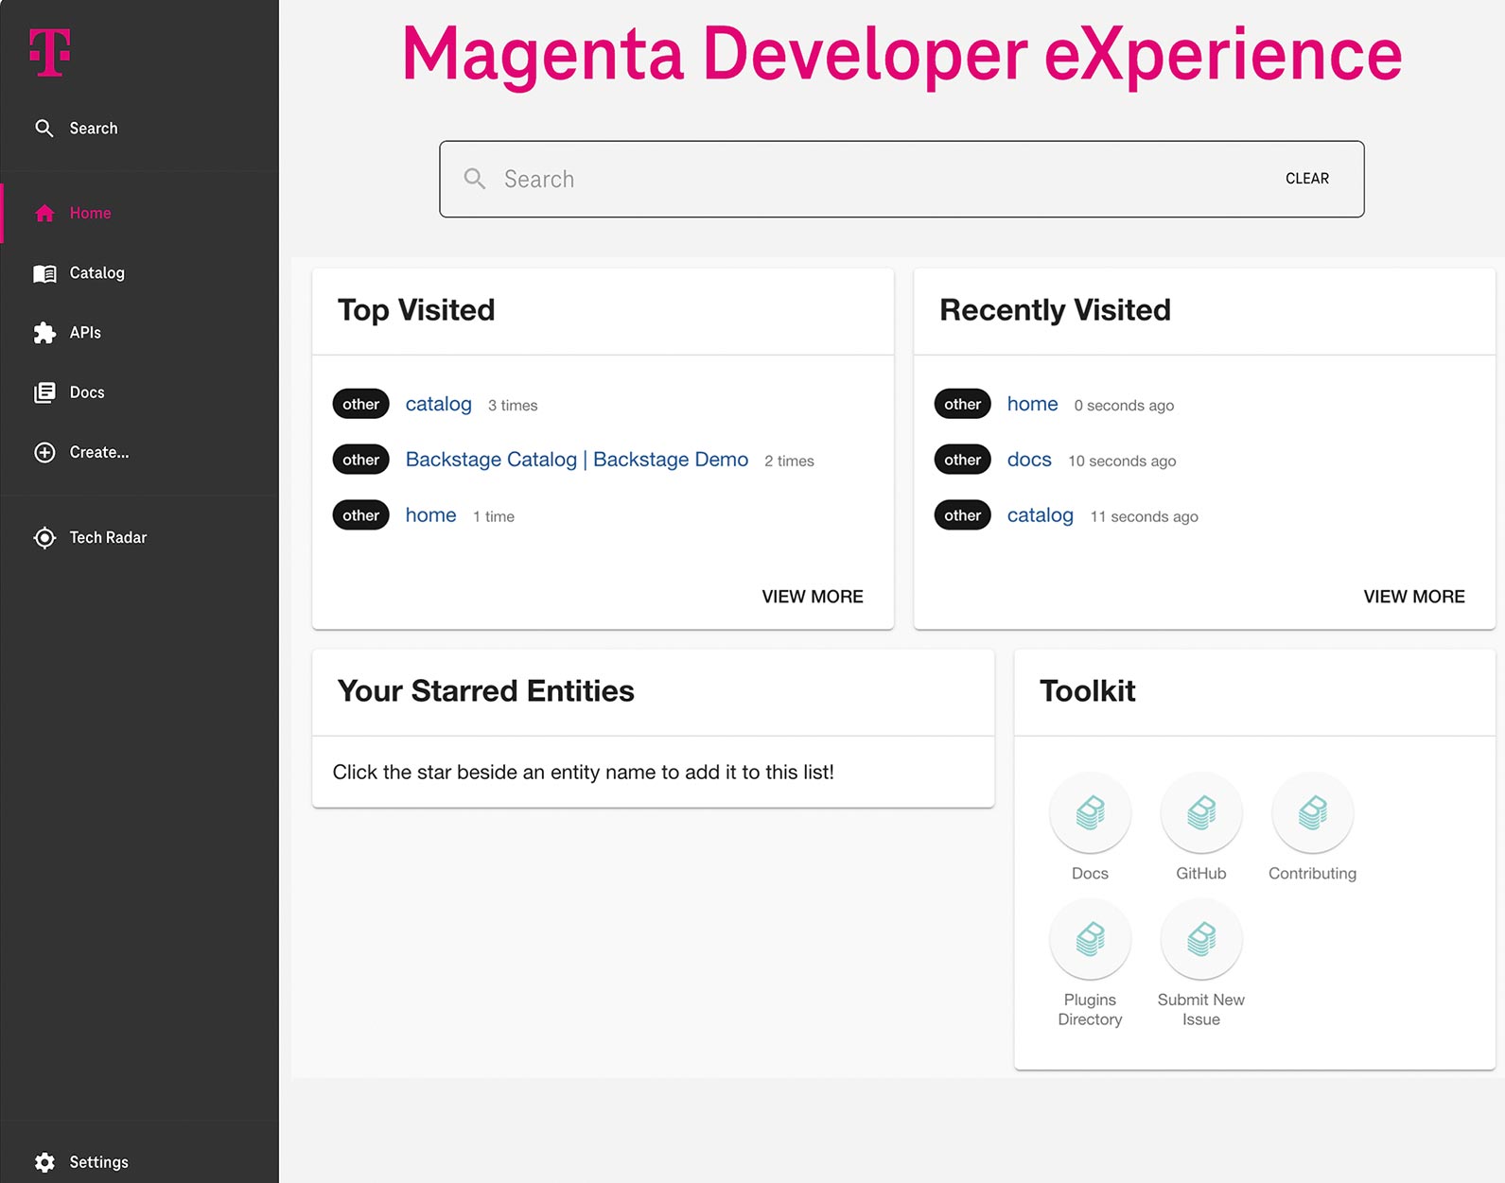Click other chip beside Backstage Catalog entry
This screenshot has height=1183, width=1505.
360,460
